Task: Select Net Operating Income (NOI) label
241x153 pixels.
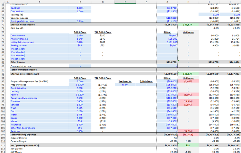Action: point(25,146)
